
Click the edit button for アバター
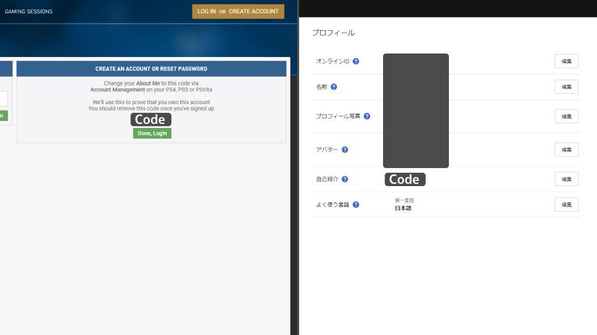click(x=567, y=149)
